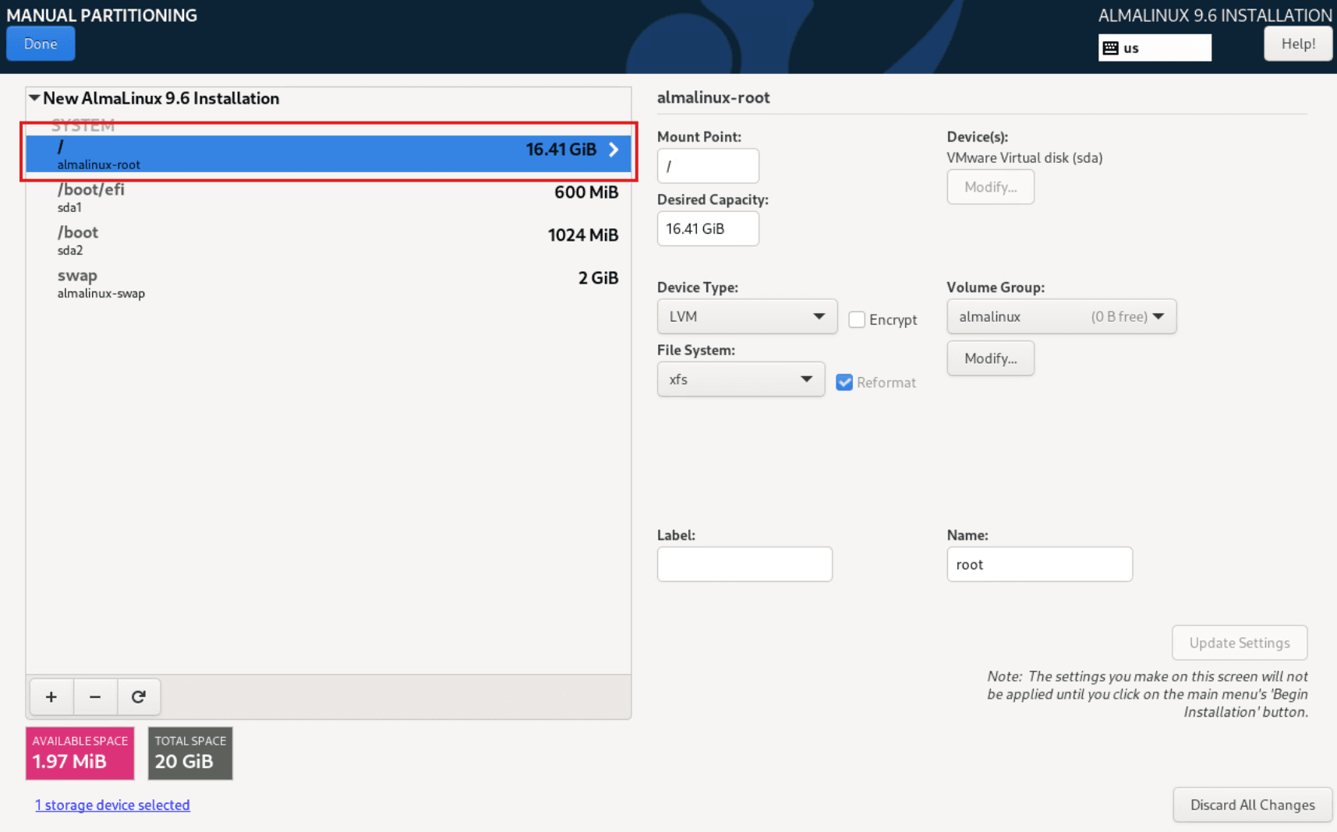The width and height of the screenshot is (1337, 832).
Task: Click the almalinux-root heading
Action: click(713, 97)
